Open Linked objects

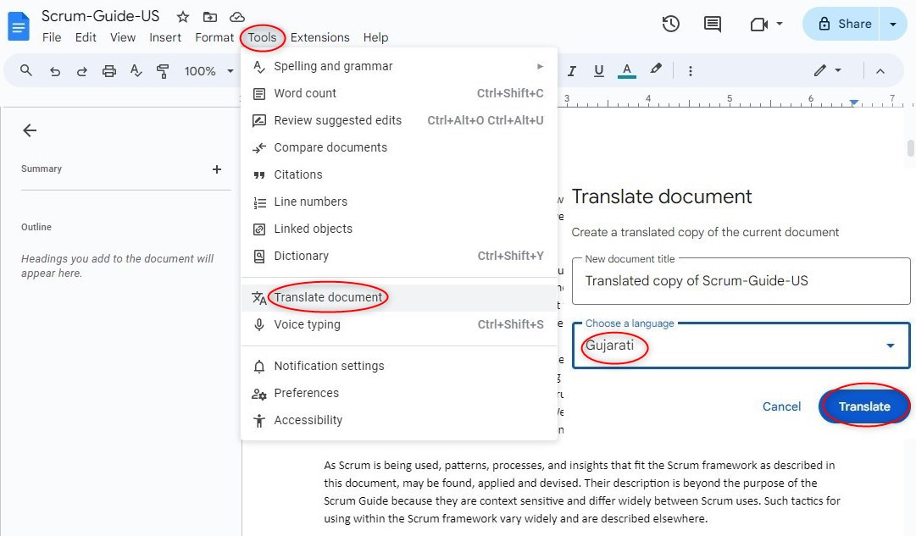[399, 229]
